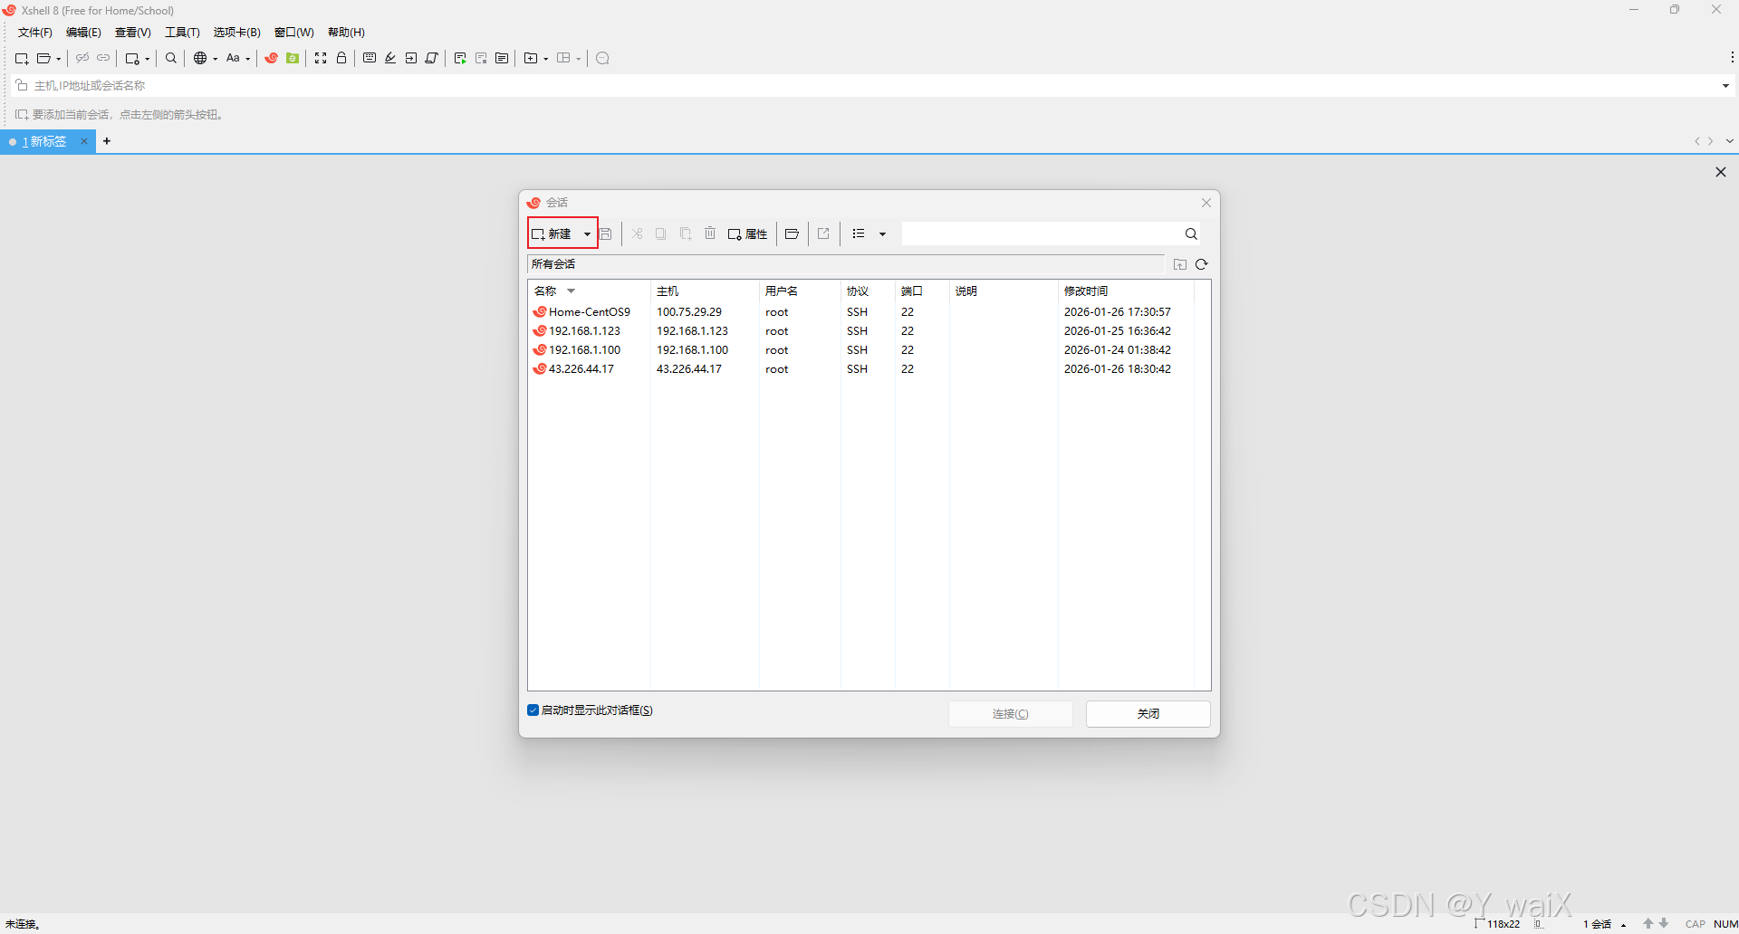Expand the Aa font dropdown arrow
1739x934 pixels.
[x=248, y=59]
